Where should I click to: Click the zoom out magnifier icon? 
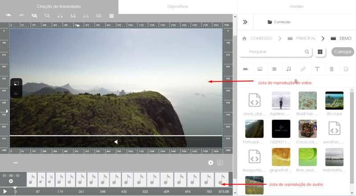[x=47, y=15]
